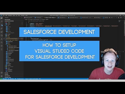Click the "orgName" line in the editor

click(36, 23)
